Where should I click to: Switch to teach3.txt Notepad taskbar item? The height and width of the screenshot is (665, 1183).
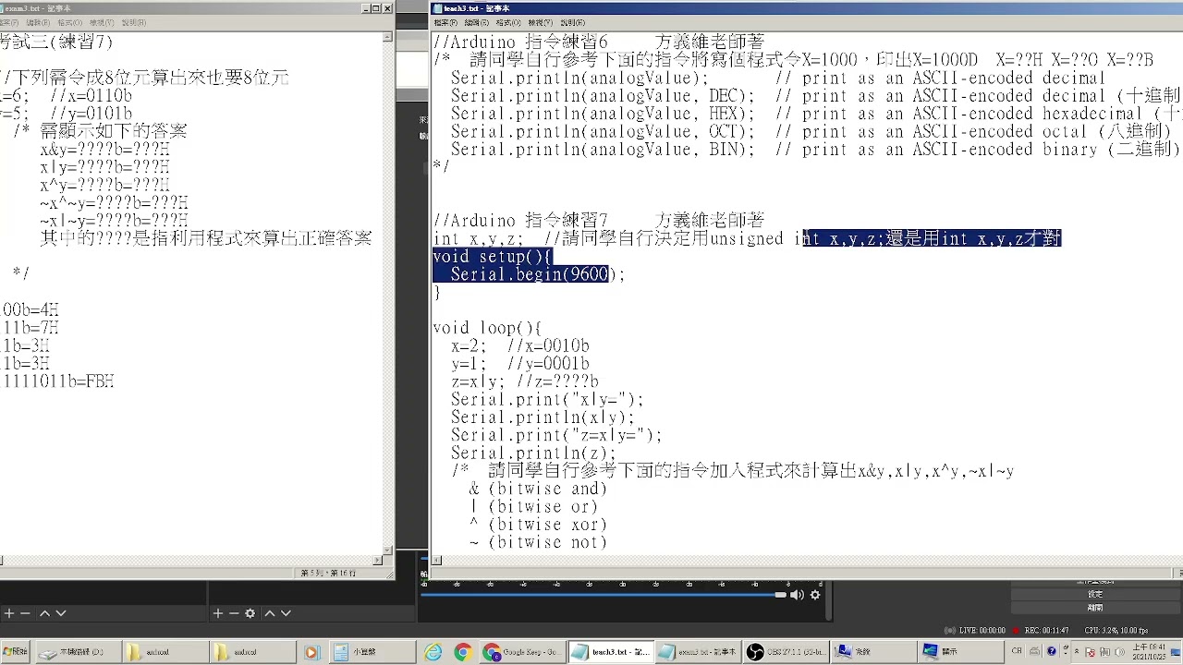(x=609, y=652)
